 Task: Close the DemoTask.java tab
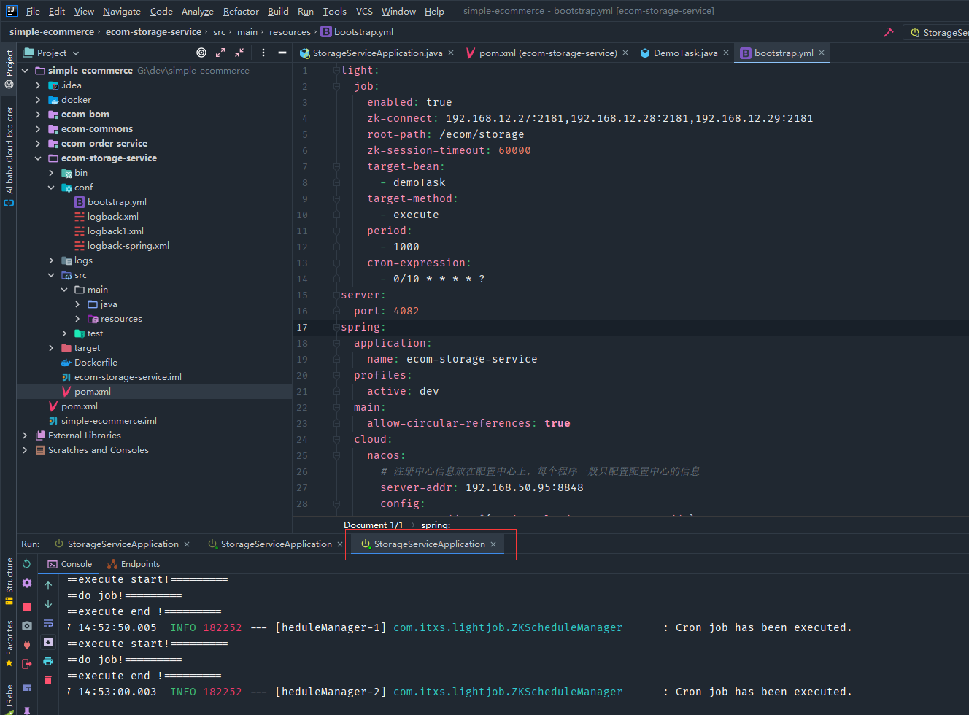click(726, 53)
